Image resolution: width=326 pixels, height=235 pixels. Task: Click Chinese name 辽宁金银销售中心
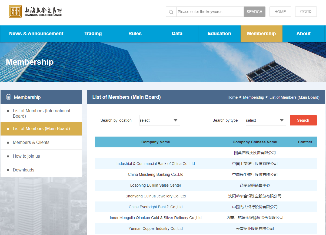pyautogui.click(x=255, y=185)
